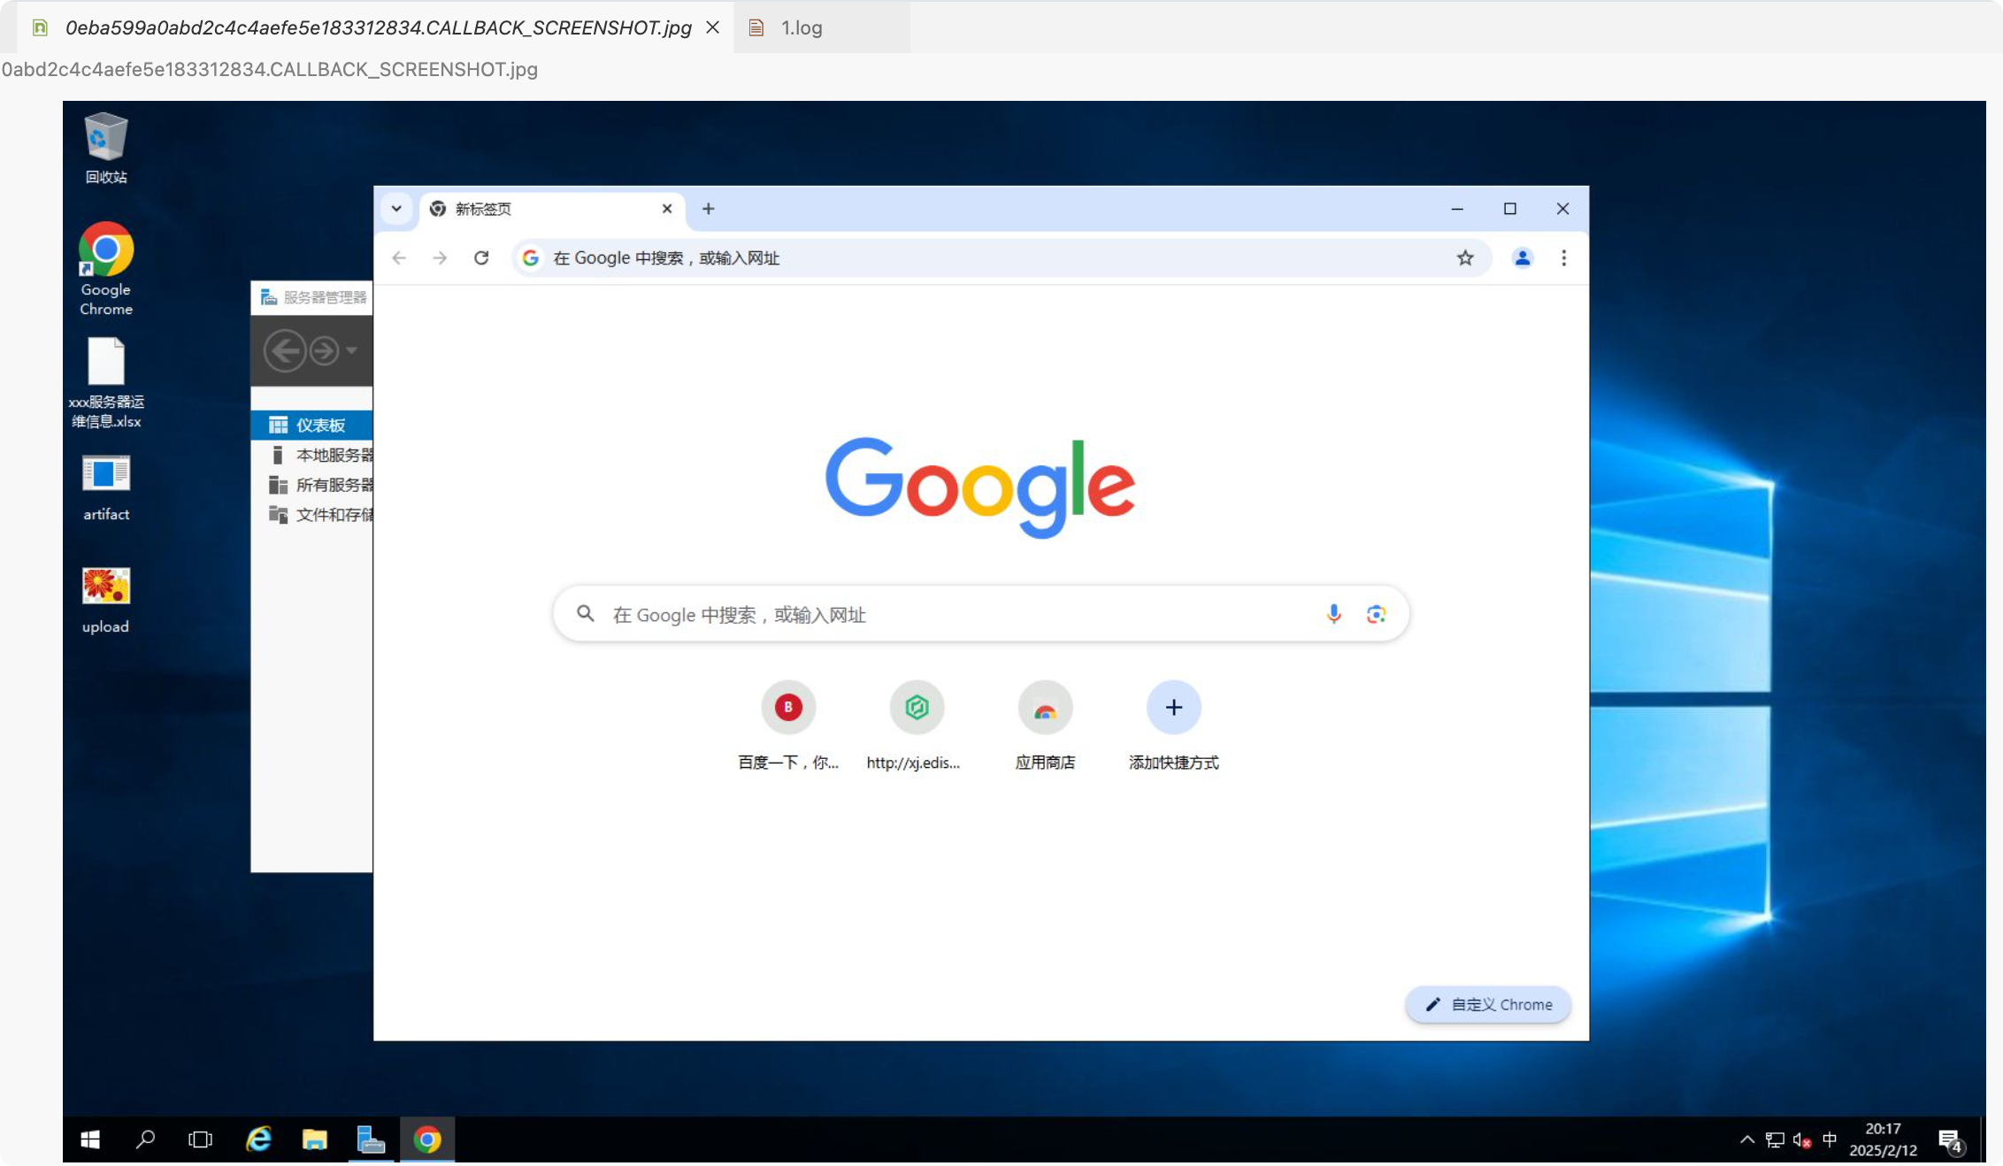
Task: Click the Chrome address bar
Action: point(1000,257)
